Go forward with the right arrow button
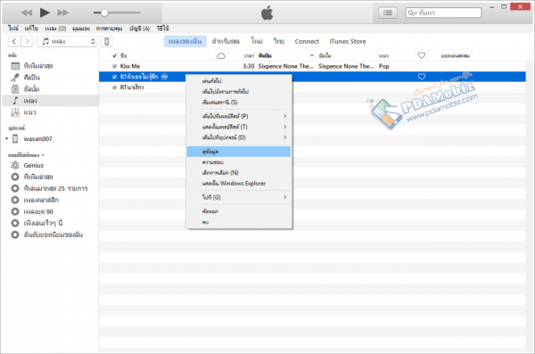This screenshot has height=354, width=535. point(28,41)
